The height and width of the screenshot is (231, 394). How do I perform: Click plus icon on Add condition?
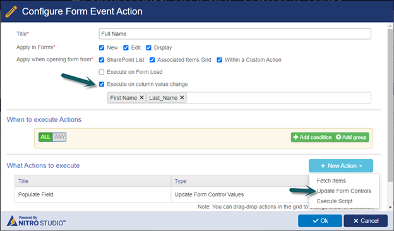pyautogui.click(x=295, y=137)
